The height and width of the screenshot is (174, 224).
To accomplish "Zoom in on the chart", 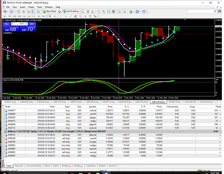I will point(99,12).
